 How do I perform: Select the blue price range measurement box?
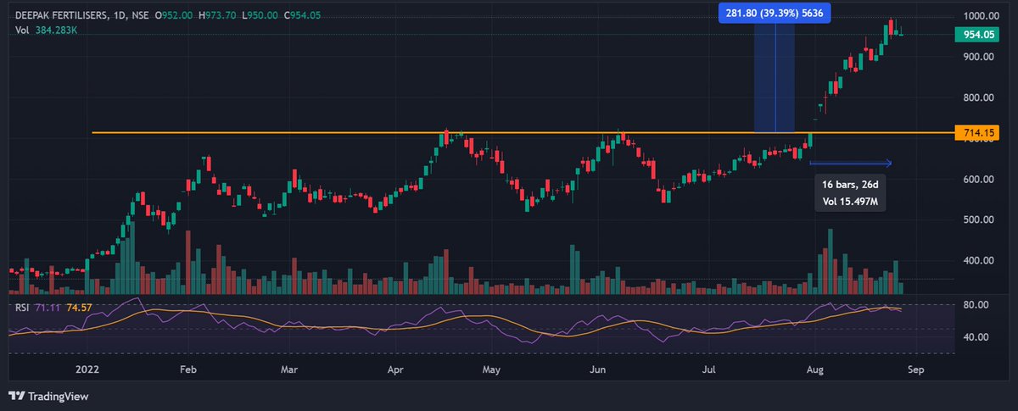coord(775,77)
